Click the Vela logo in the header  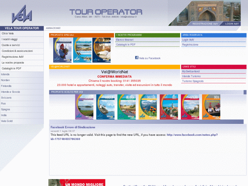(x=22, y=14)
